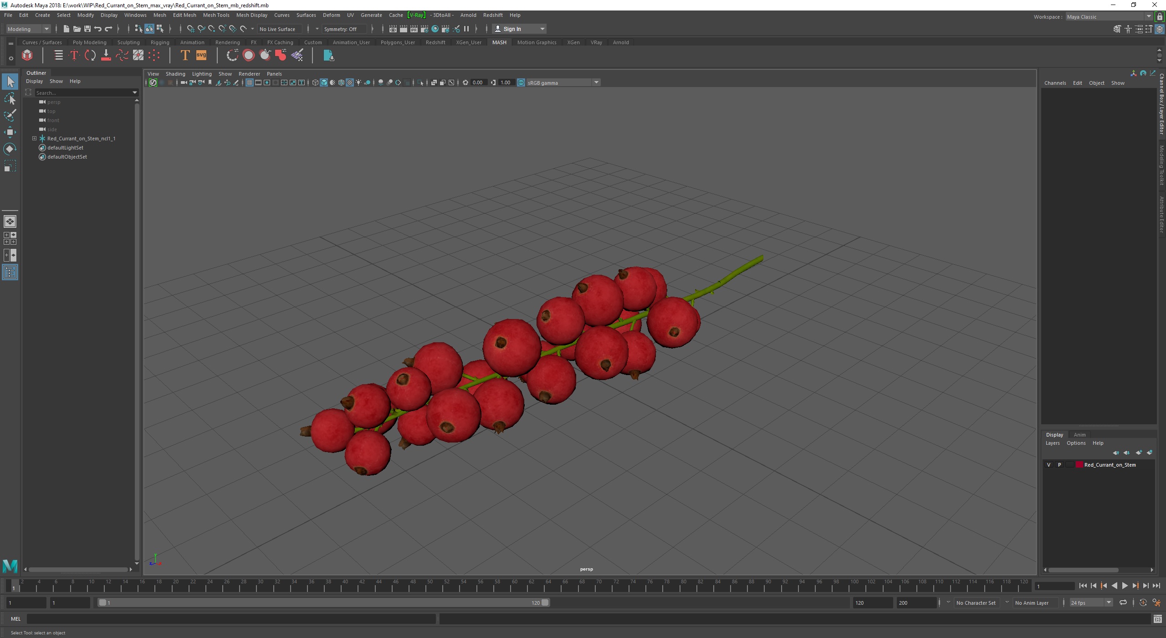Open Layers menu in layer editor
The image size is (1166, 638).
(x=1052, y=443)
